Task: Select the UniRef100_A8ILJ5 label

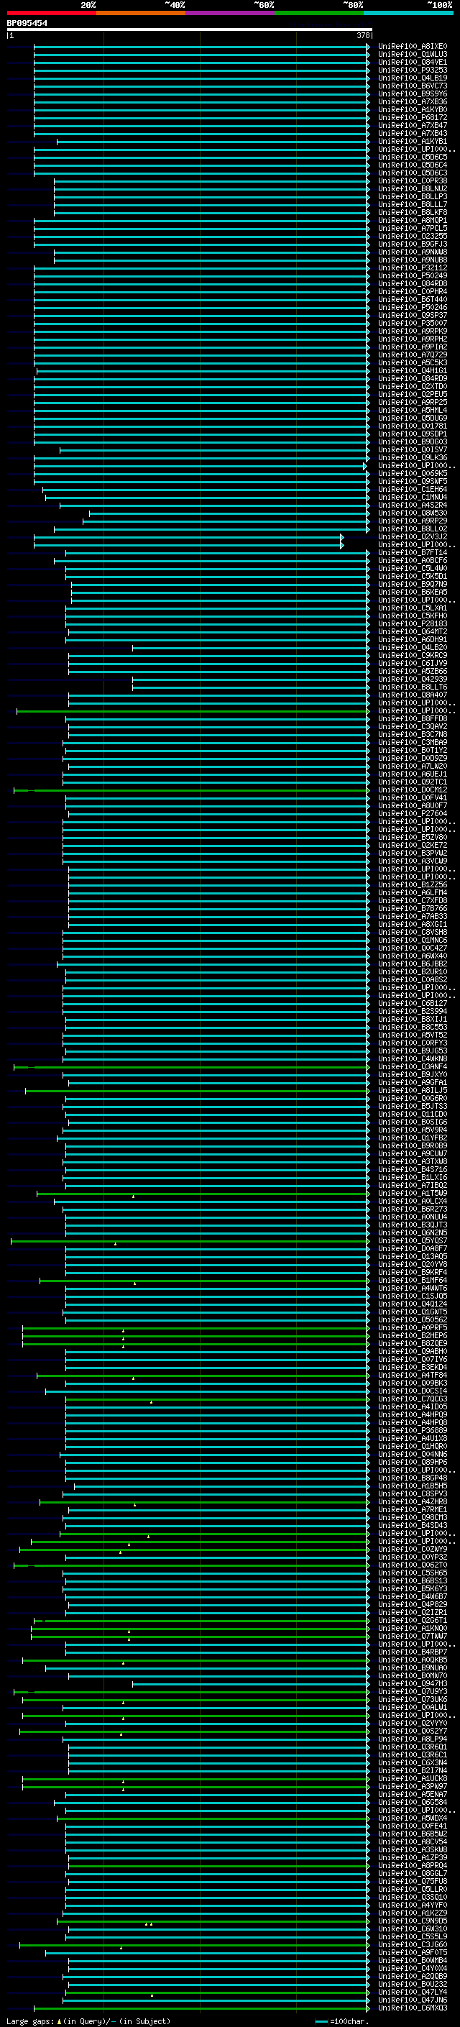Action: point(412,1091)
